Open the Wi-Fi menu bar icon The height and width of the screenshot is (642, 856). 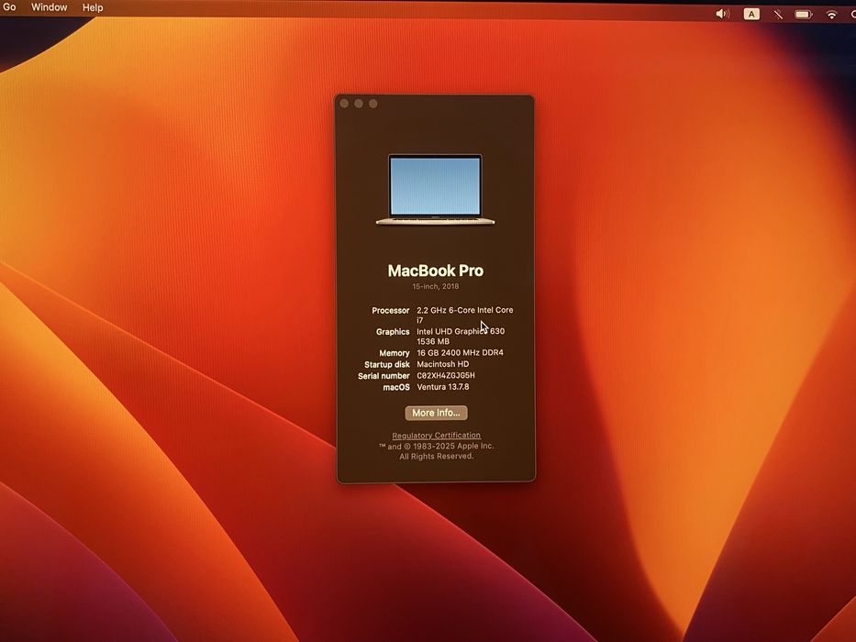[x=831, y=14]
